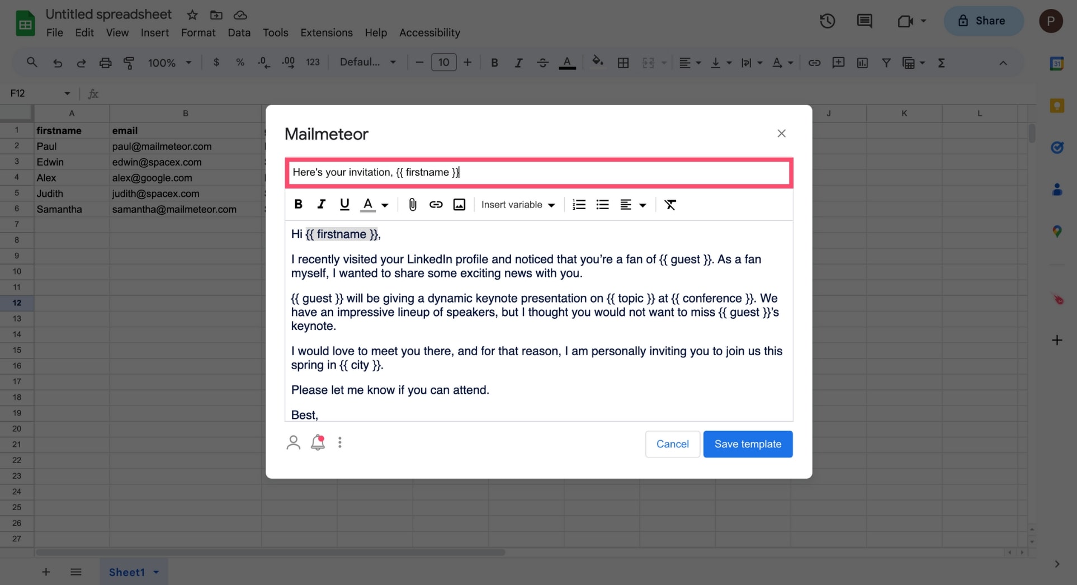Screen dimensions: 1077x585
Task: Open the Tools menu
Action: (275, 32)
